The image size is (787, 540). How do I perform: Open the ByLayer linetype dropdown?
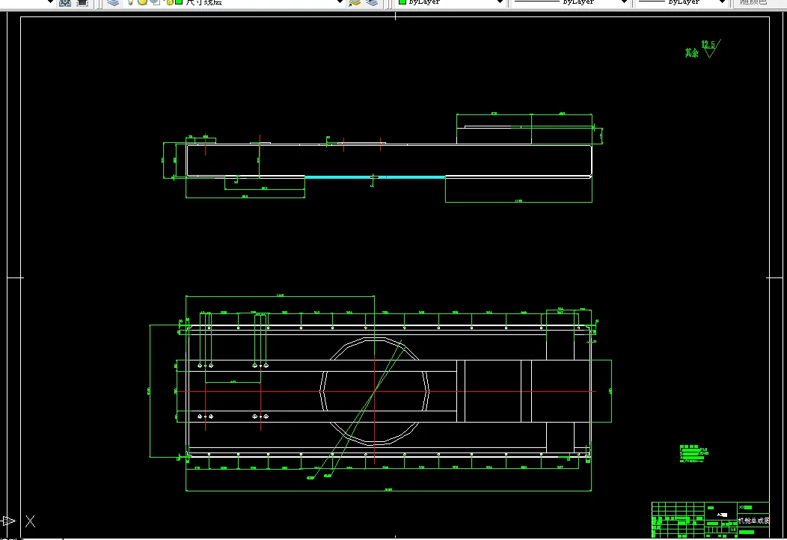(624, 2)
